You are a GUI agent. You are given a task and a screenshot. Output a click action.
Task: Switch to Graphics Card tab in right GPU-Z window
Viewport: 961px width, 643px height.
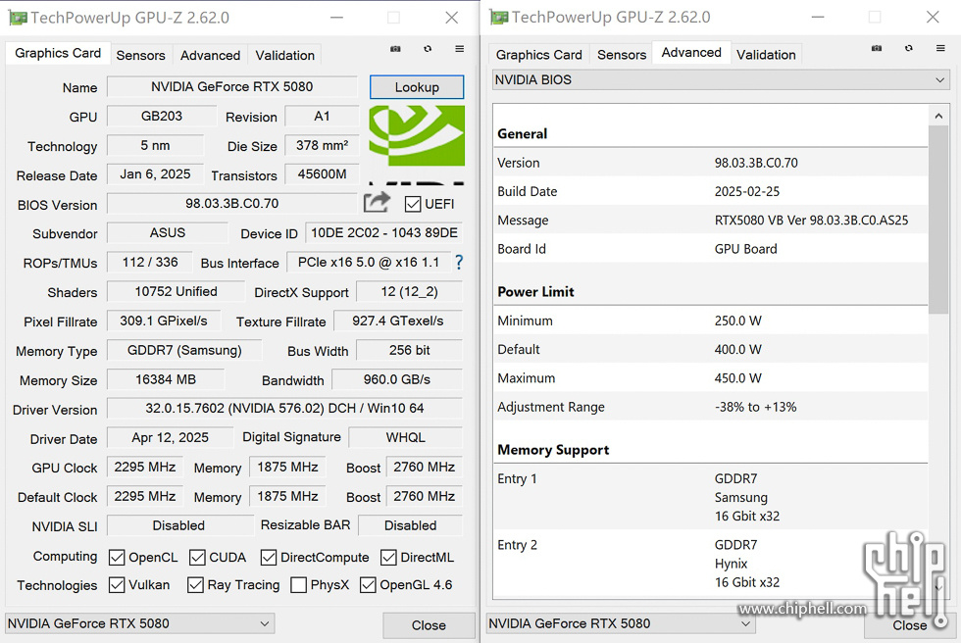coord(539,55)
